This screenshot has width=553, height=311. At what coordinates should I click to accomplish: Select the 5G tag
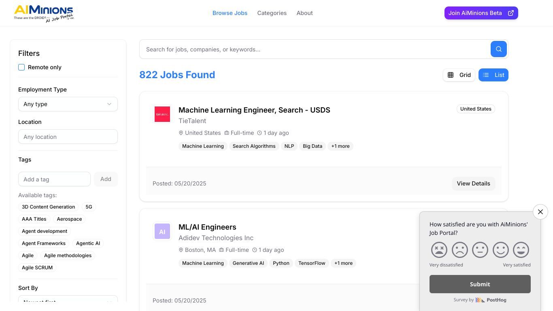coord(89,207)
